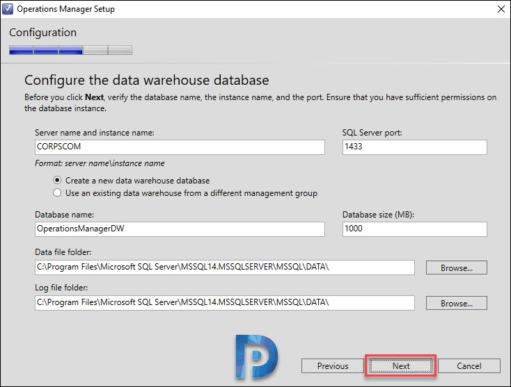The width and height of the screenshot is (511, 387).
Task: Click the Configure the data warehouse database heading
Action: 147,81
